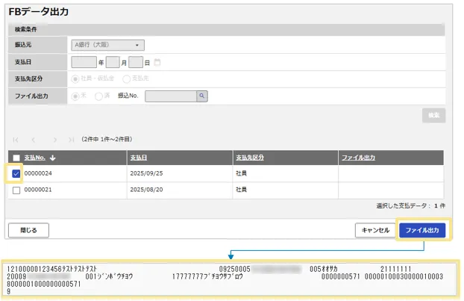Click the 振込No. text field
464x301 pixels.
(x=170, y=96)
